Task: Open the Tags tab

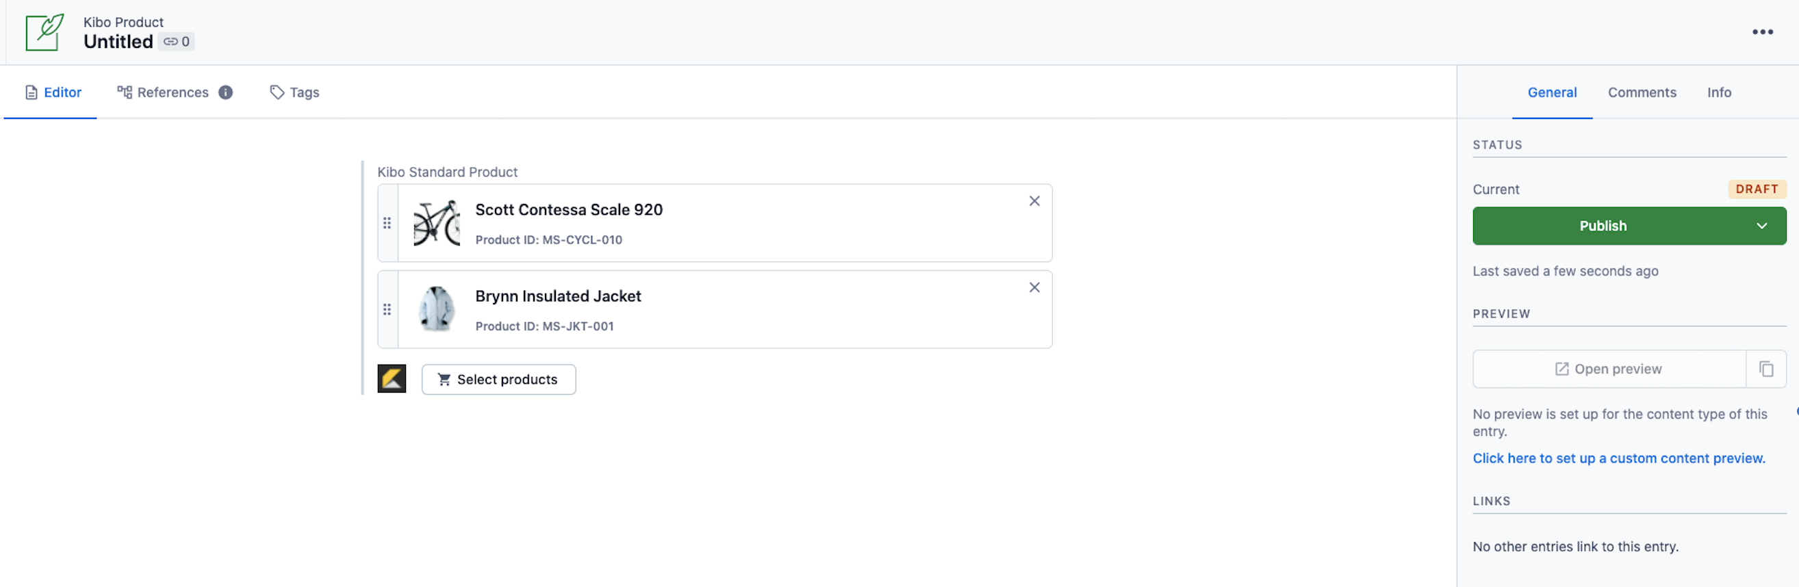Action: coord(295,92)
